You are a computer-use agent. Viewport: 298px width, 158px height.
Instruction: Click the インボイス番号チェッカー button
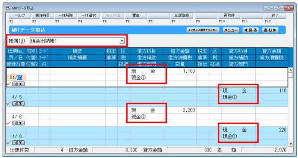point(203,30)
